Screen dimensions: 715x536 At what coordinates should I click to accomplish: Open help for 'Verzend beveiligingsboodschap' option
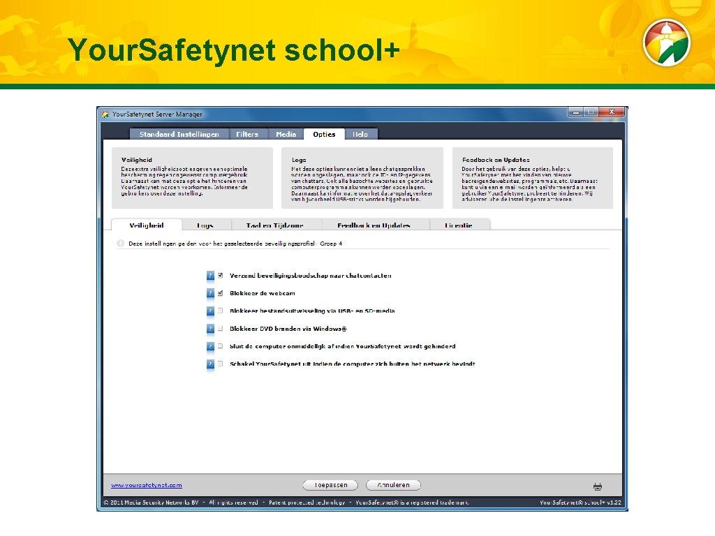(x=210, y=276)
